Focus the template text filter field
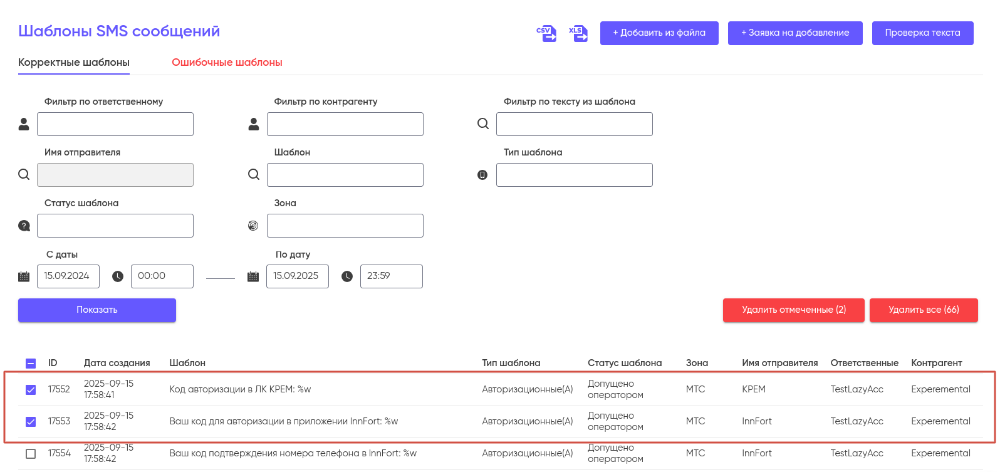 pos(574,124)
